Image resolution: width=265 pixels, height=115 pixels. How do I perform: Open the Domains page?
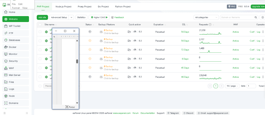coord(16,103)
